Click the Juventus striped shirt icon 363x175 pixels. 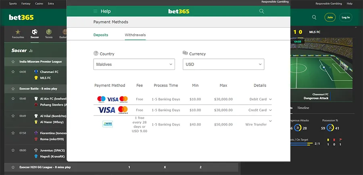pos(36,150)
